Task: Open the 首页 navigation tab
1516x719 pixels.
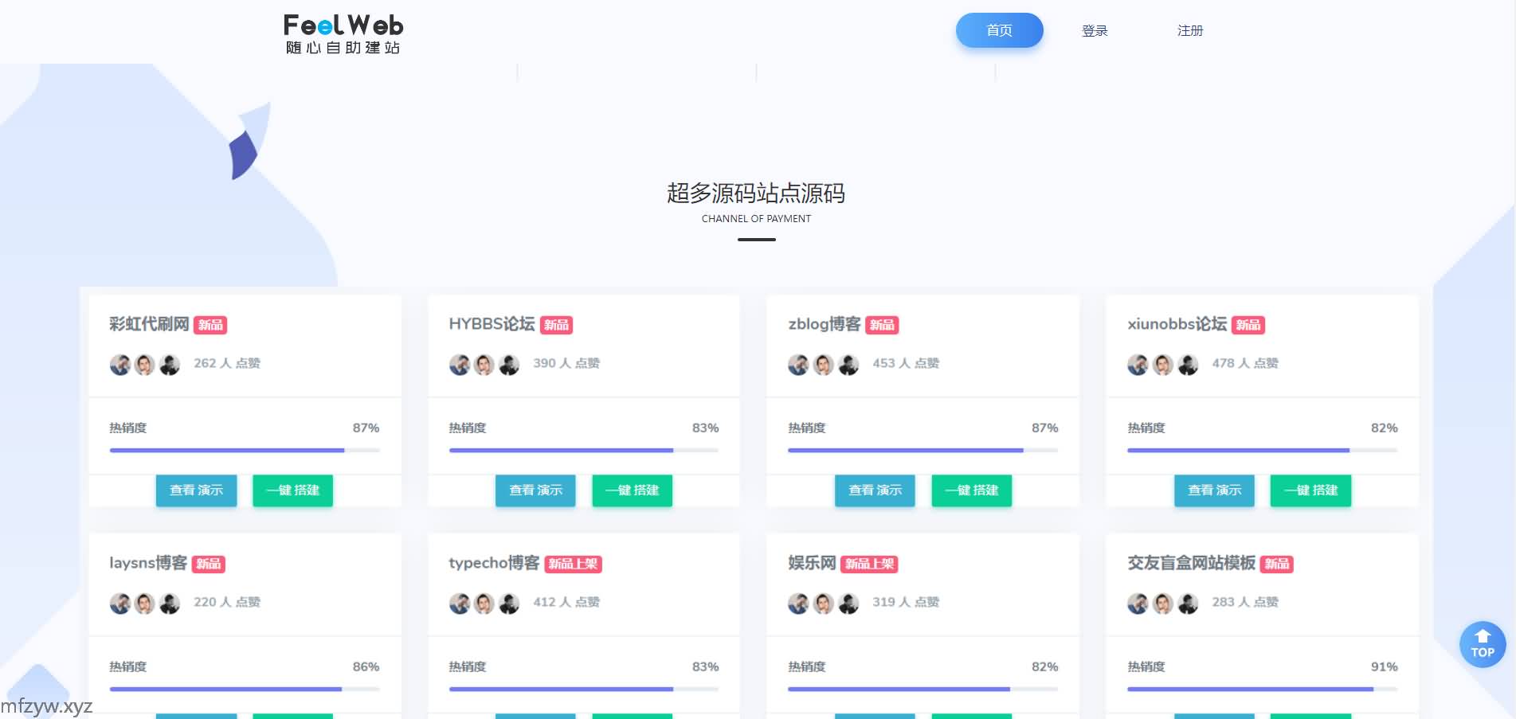Action: pyautogui.click(x=999, y=30)
